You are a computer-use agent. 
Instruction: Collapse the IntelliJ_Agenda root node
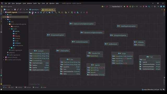[x=4, y=12]
